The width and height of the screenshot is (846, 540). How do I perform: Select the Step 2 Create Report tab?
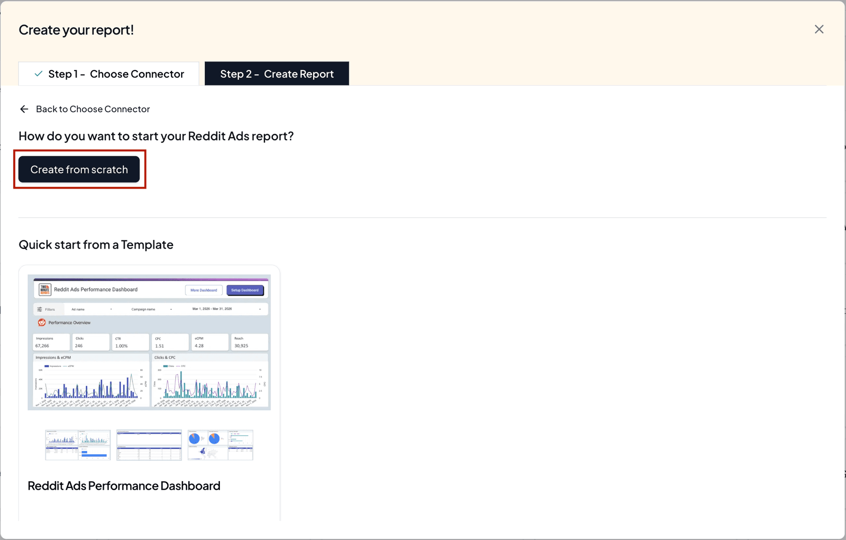pyautogui.click(x=277, y=73)
